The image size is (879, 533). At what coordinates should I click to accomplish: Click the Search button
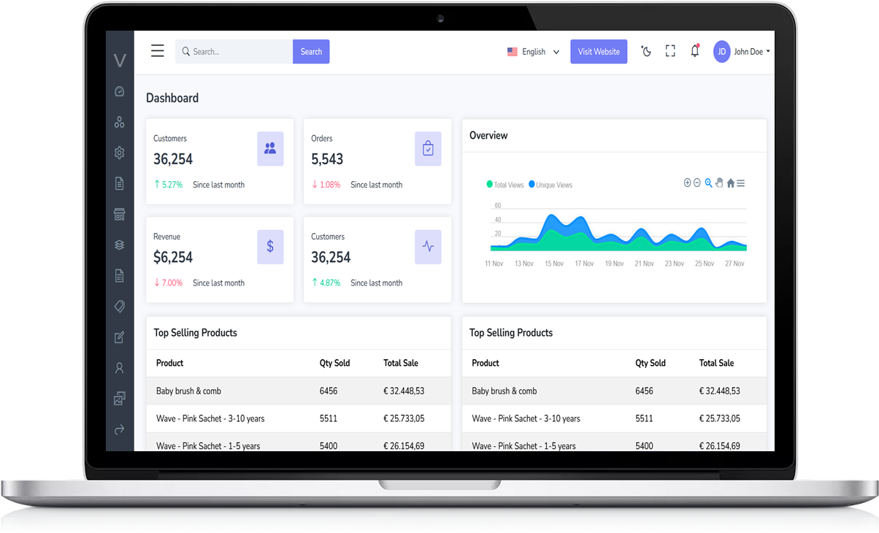[311, 52]
